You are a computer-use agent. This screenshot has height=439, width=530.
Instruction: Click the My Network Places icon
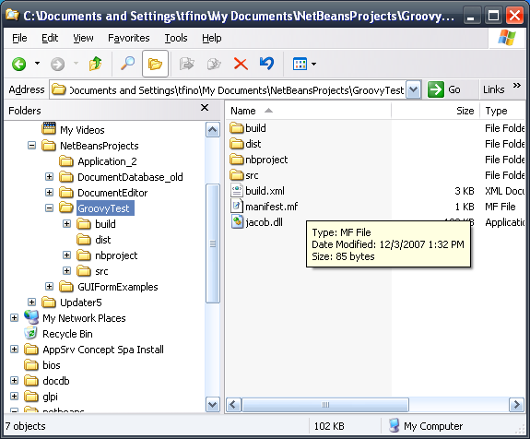(x=31, y=317)
